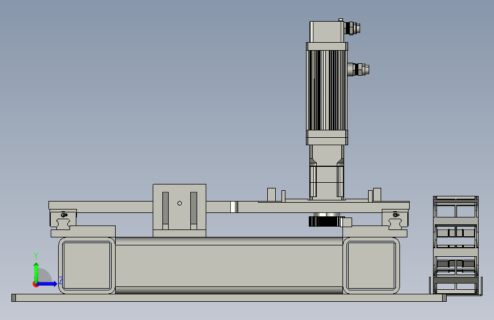Select the long flat base plate

tap(229, 298)
